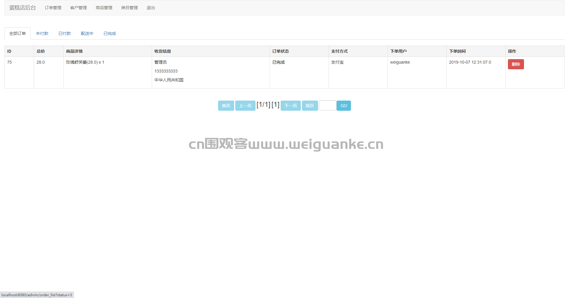
Task: Show orders in the 未付款 tab
Action: pyautogui.click(x=42, y=33)
